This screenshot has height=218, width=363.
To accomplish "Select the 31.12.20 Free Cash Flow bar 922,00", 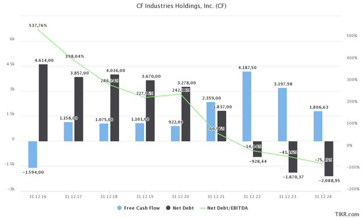I will (x=175, y=133).
